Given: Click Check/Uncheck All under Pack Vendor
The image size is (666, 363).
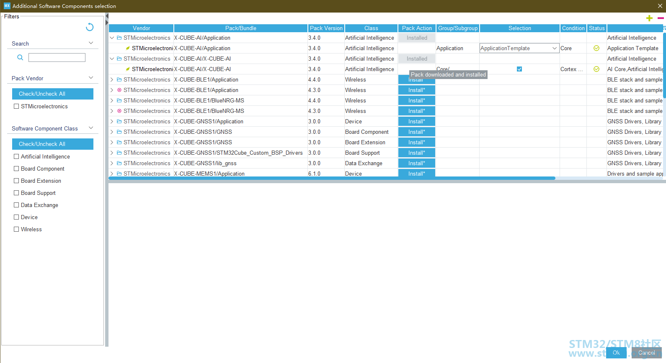Looking at the screenshot, I should [x=53, y=94].
